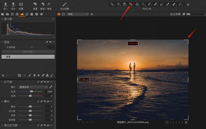This screenshot has height=129, width=206.
Task: Open the Library folder tool tab
Action: [2, 14]
